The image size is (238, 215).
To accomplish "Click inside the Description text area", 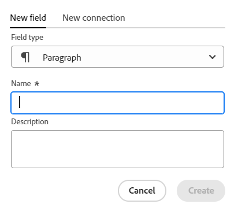I will (x=117, y=149).
